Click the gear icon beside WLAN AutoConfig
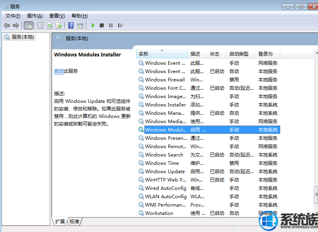 pos(141,196)
